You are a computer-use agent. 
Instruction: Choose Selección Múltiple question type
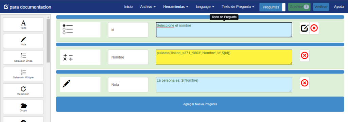[x=23, y=74]
